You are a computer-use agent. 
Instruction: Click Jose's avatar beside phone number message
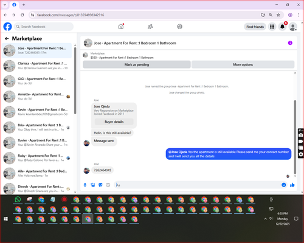pos(86,171)
